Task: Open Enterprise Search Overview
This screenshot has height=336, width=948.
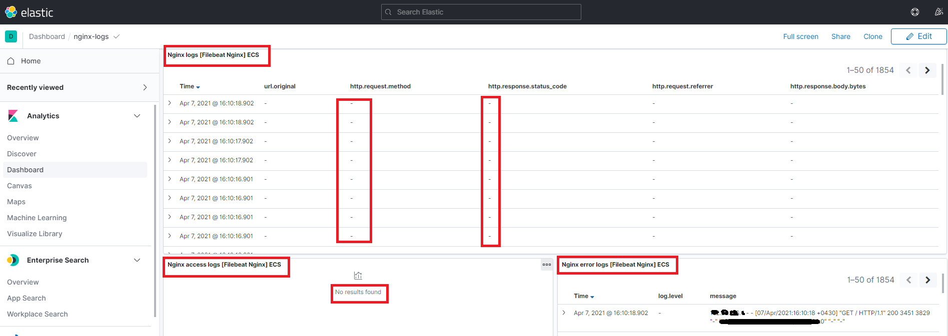Action: [x=23, y=282]
